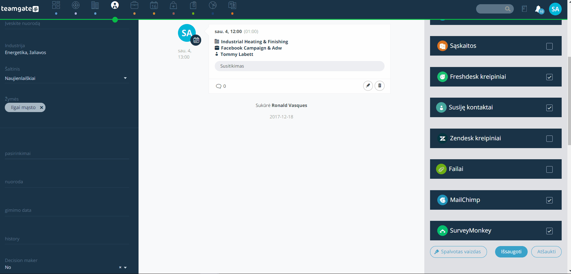571x274 pixels.
Task: Uncheck the Freshdesk kreipiniai checkbox
Action: click(x=549, y=77)
